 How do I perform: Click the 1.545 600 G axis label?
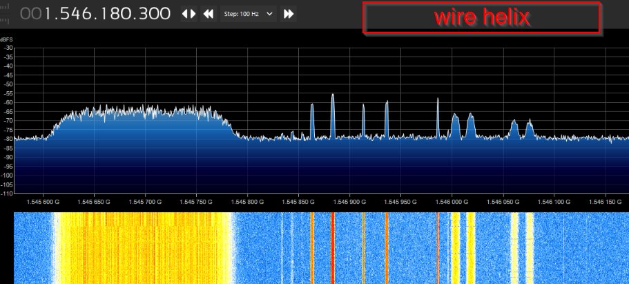coord(43,202)
